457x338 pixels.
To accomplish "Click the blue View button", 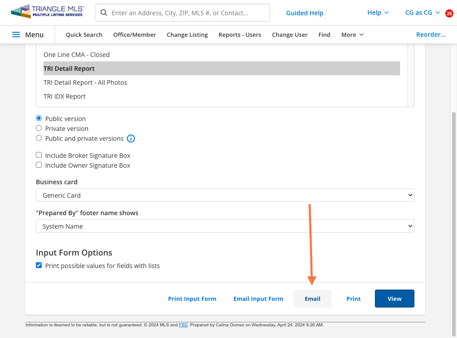I will [x=394, y=299].
